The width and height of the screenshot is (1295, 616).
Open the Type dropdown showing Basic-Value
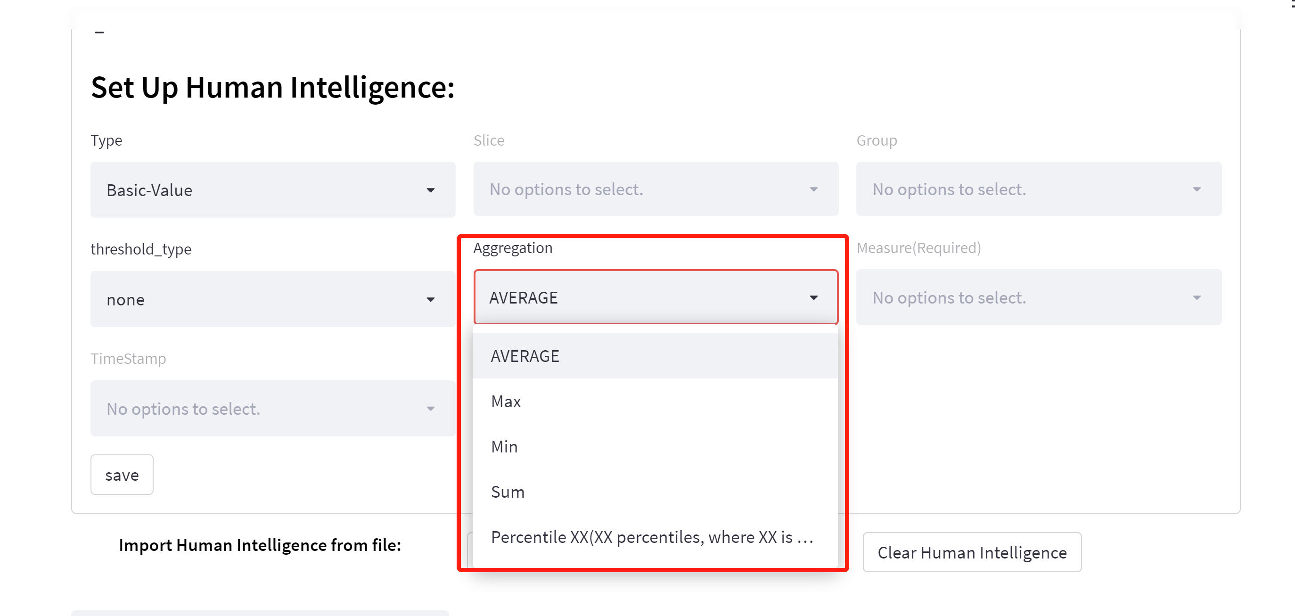coord(273,189)
